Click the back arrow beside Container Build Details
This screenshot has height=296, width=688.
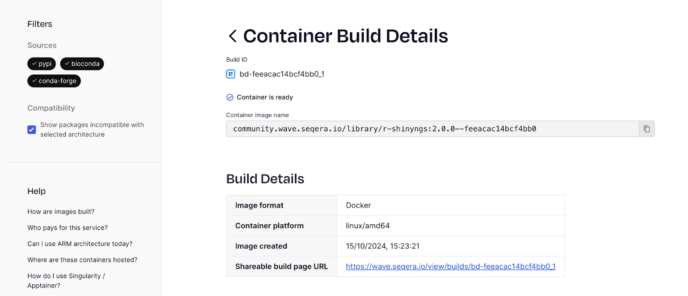click(233, 36)
